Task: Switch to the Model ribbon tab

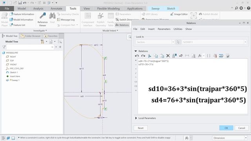Action: coord(22,9)
